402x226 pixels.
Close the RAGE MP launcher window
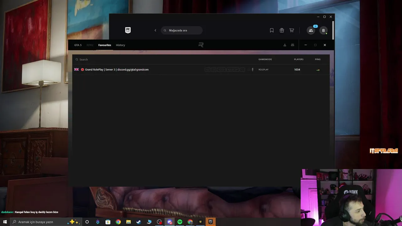point(325,45)
